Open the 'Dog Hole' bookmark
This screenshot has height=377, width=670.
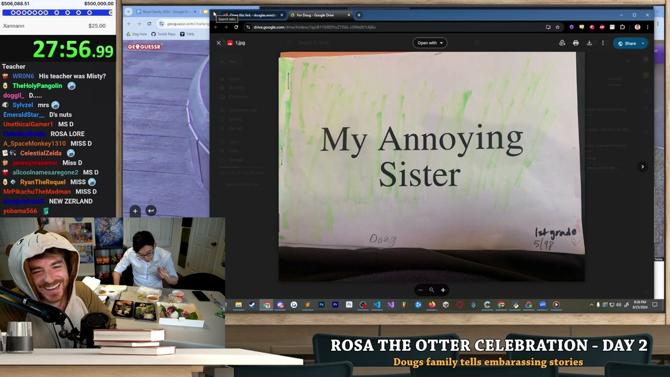(x=136, y=34)
